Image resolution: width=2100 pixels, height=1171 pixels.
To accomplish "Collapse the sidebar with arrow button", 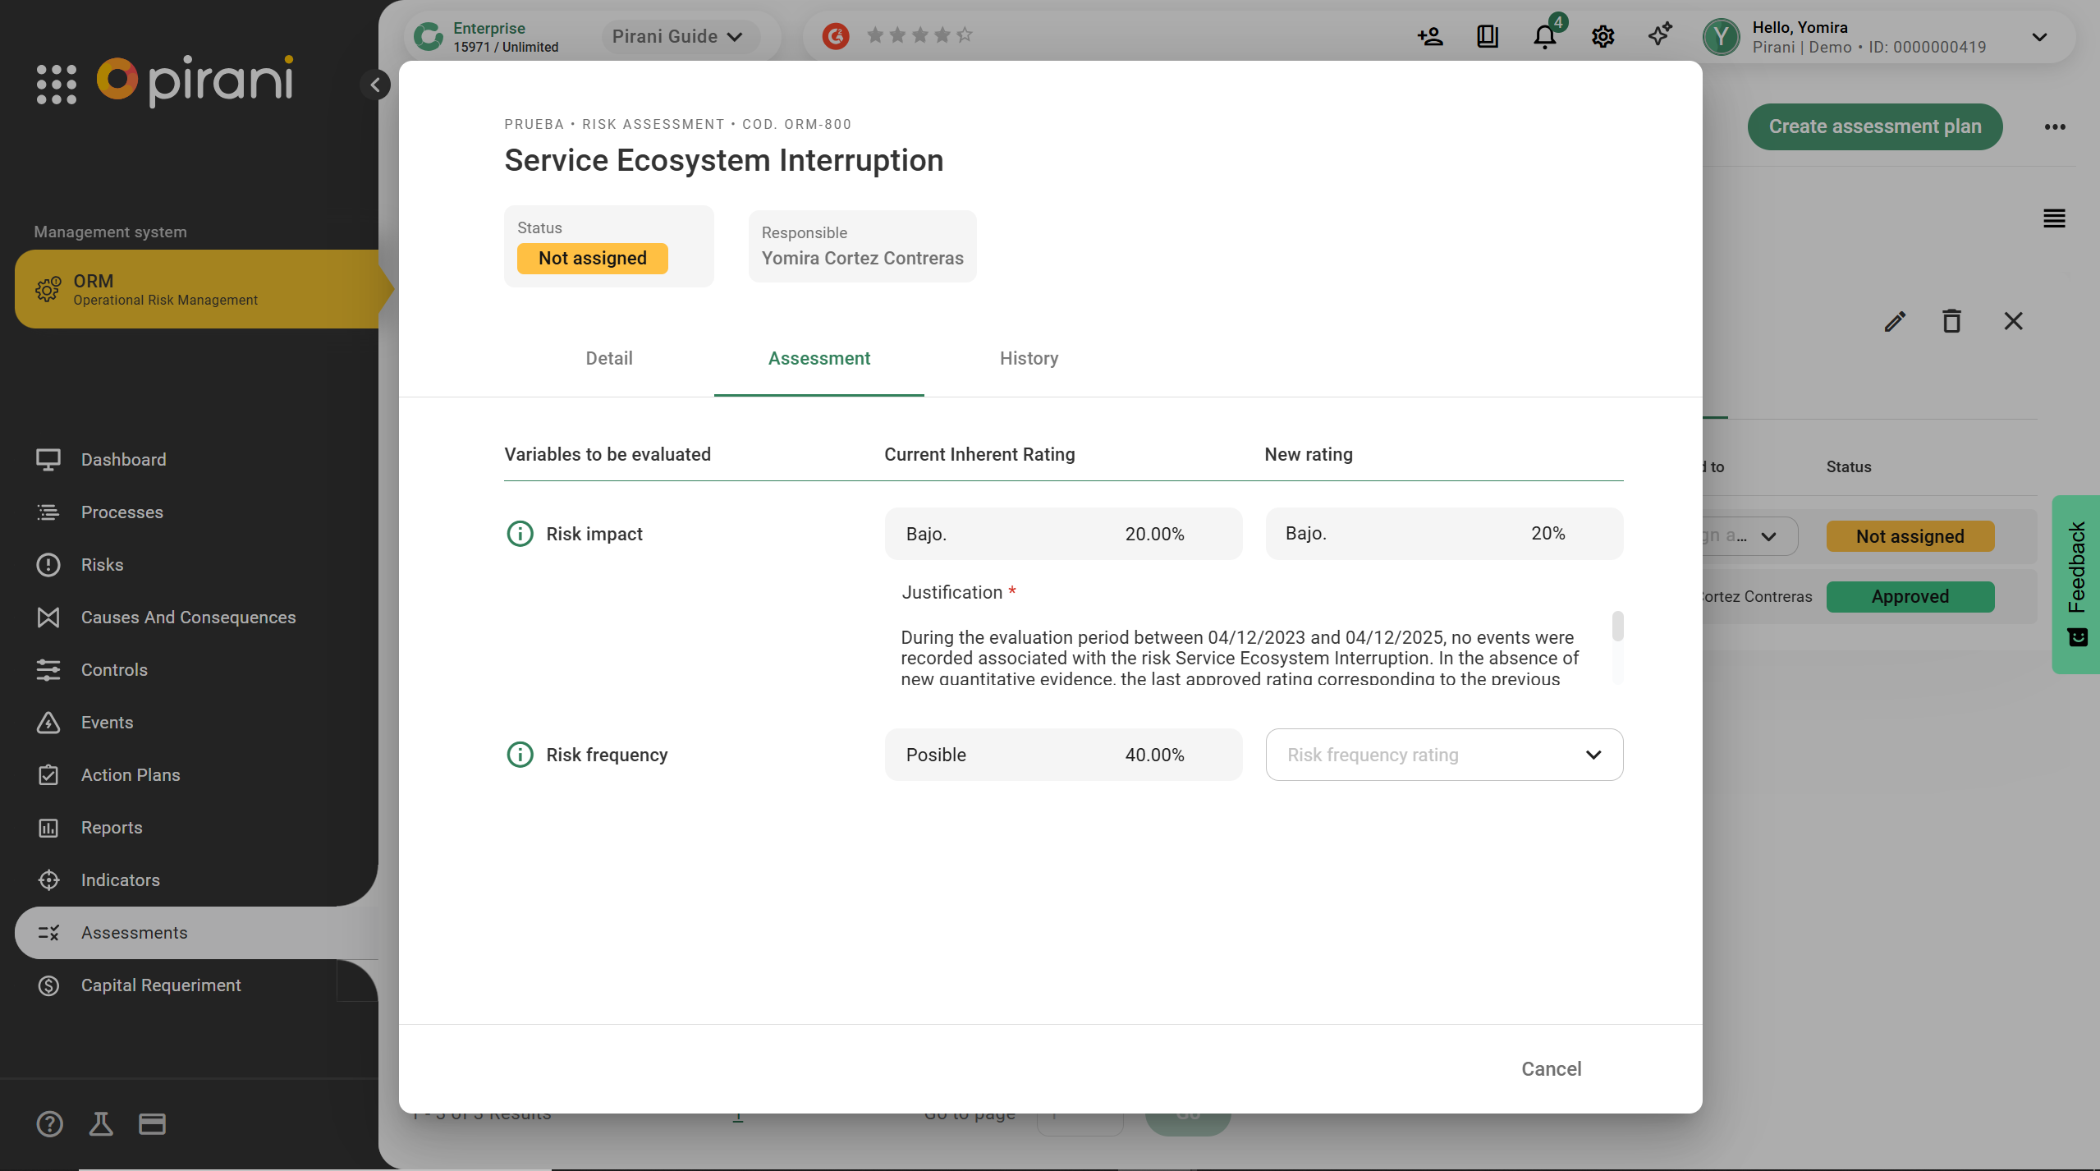I will pos(375,85).
